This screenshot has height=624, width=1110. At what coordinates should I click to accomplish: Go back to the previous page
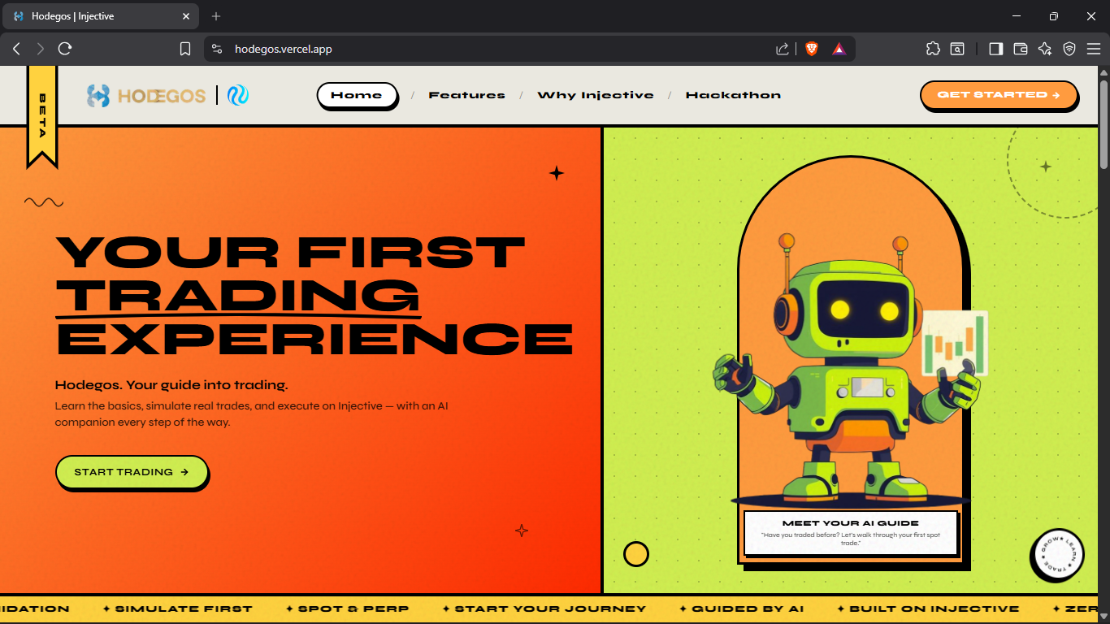tap(16, 49)
